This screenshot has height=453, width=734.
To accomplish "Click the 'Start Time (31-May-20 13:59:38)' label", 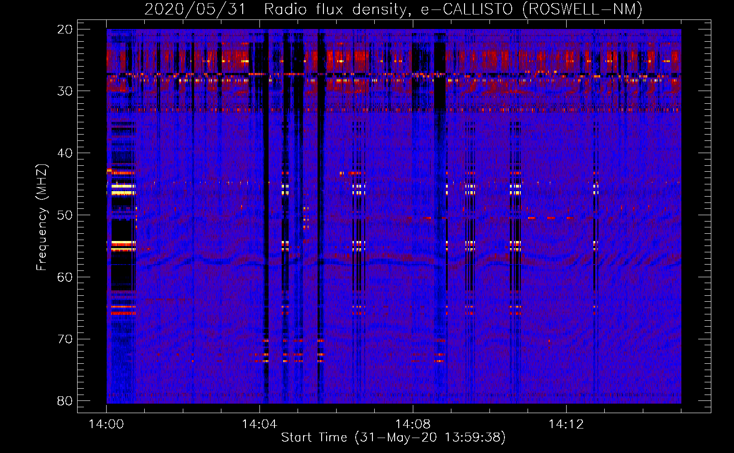I will pos(393,438).
